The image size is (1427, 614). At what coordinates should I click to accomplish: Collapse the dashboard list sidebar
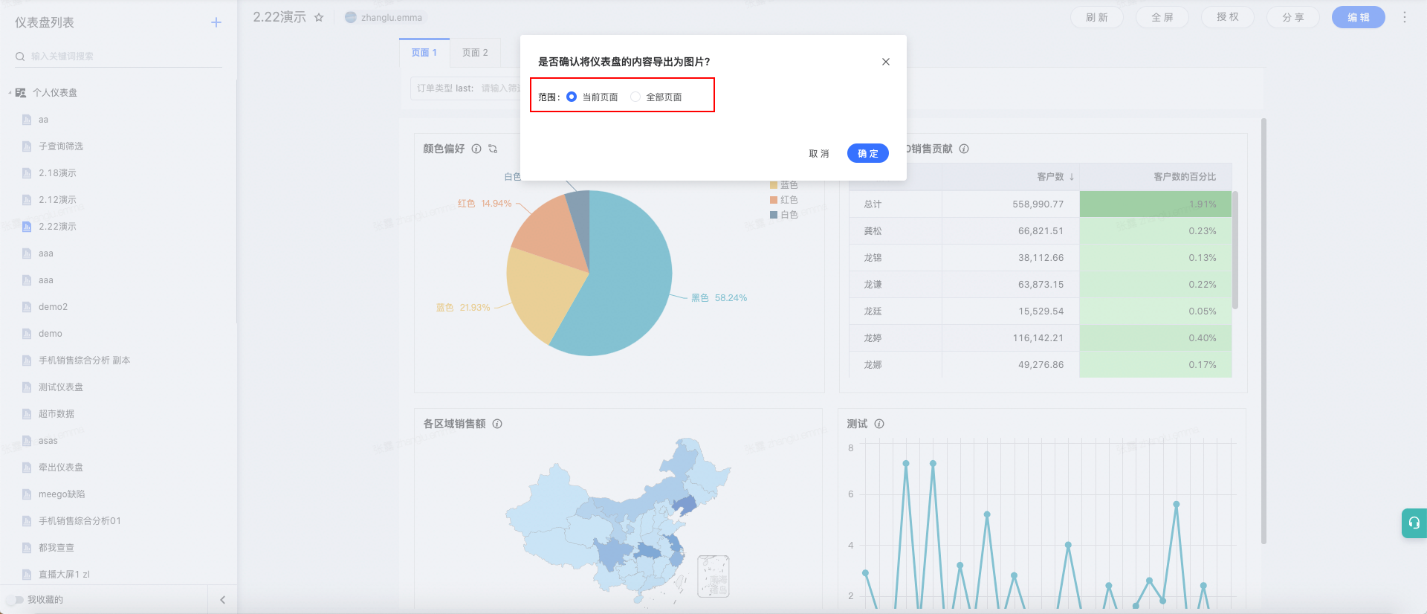[x=222, y=600]
